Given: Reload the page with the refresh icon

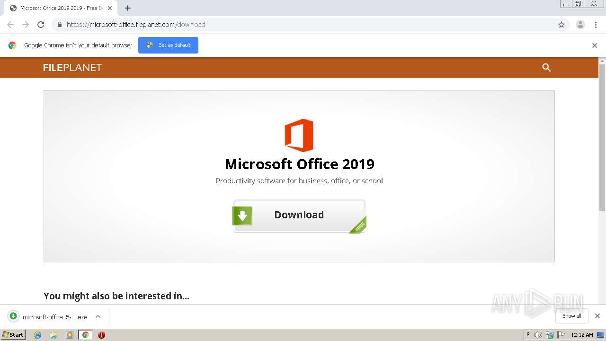Looking at the screenshot, I should point(41,25).
